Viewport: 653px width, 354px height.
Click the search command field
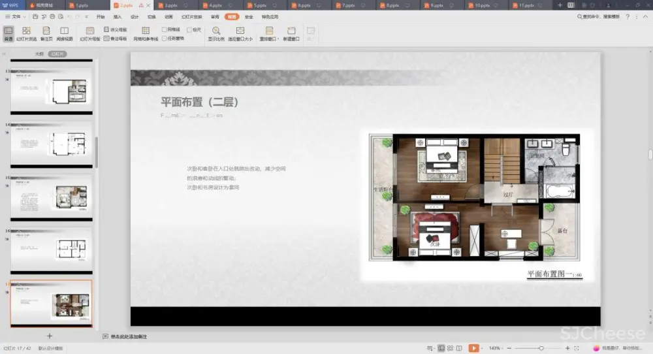598,17
